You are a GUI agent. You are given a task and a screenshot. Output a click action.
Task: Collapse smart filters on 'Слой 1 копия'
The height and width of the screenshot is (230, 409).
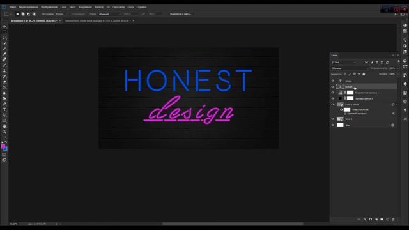point(396,105)
